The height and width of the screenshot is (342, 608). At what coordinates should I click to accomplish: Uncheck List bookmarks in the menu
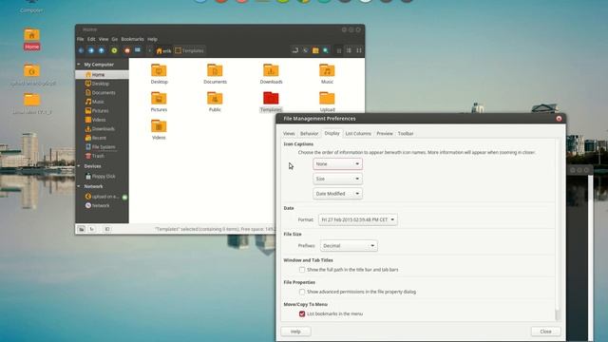point(302,313)
